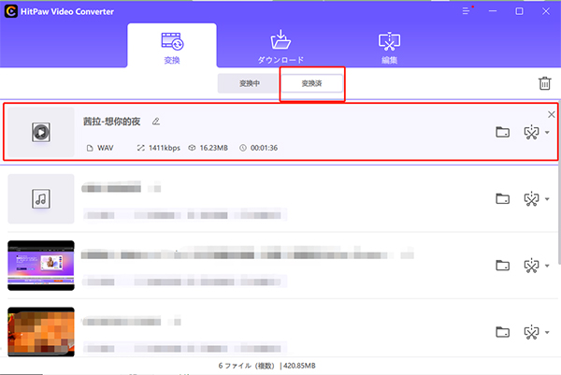The image size is (561, 375).
Task: Rename 茜拉-想你的夜 with pencil icon
Action: pyautogui.click(x=155, y=122)
